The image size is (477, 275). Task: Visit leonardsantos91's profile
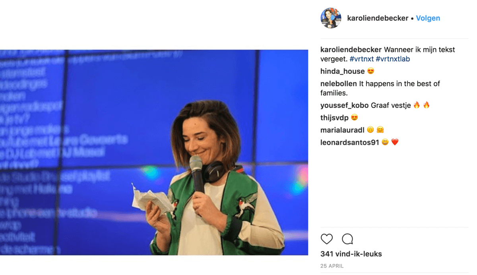350,142
